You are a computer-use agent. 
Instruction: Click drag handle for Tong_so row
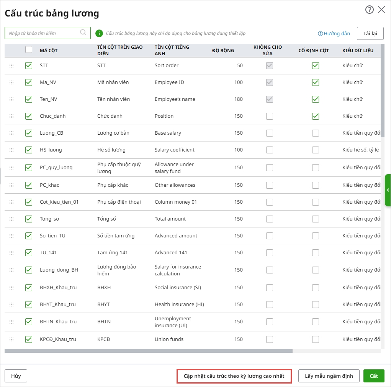[x=11, y=219]
